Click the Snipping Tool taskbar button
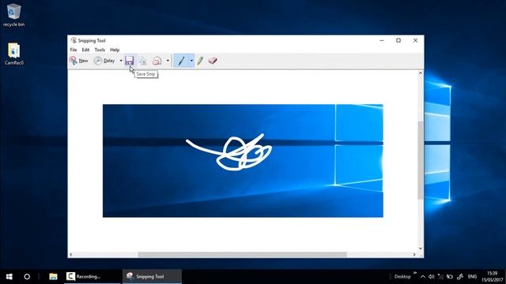The width and height of the screenshot is (506, 284). (x=152, y=277)
